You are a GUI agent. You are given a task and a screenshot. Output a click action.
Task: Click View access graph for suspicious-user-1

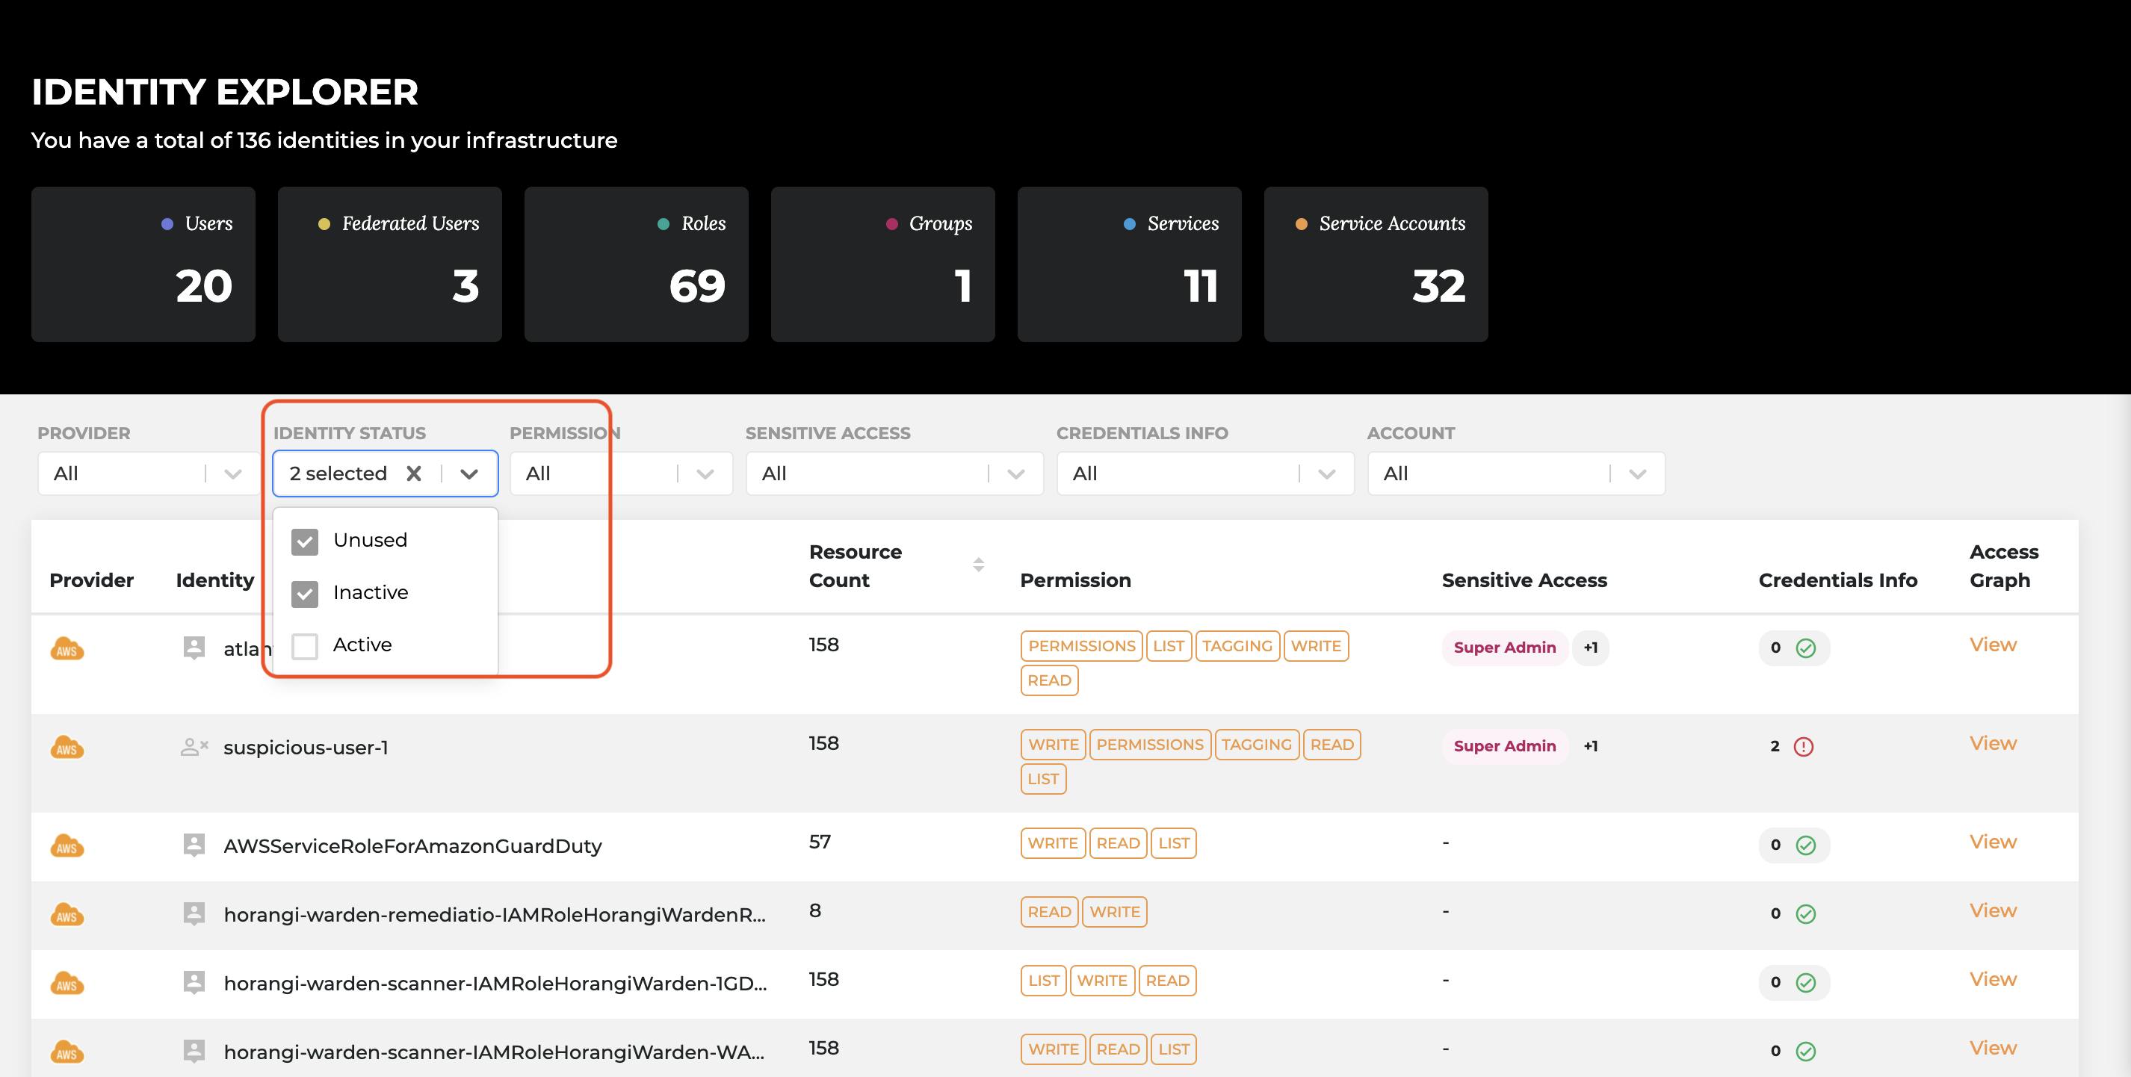point(1992,742)
